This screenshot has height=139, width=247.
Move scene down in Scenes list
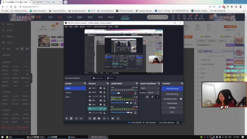(81, 118)
